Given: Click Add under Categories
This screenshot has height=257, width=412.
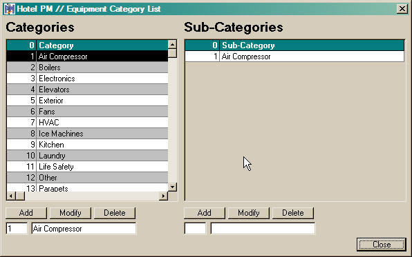Looking at the screenshot, I should click(26, 213).
